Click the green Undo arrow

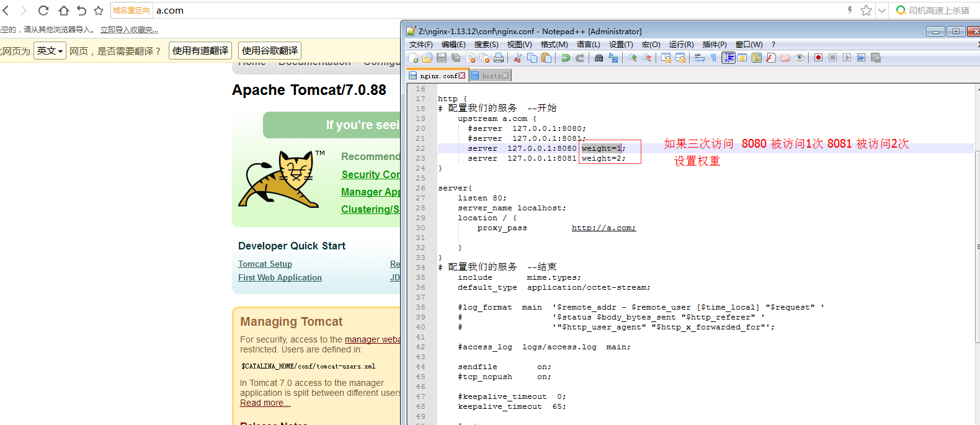click(565, 58)
